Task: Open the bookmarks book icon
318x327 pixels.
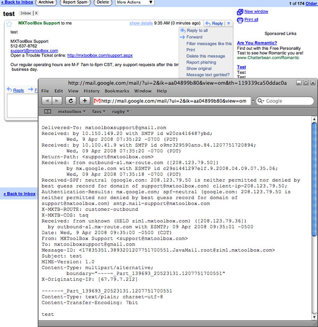Action: click(x=48, y=112)
